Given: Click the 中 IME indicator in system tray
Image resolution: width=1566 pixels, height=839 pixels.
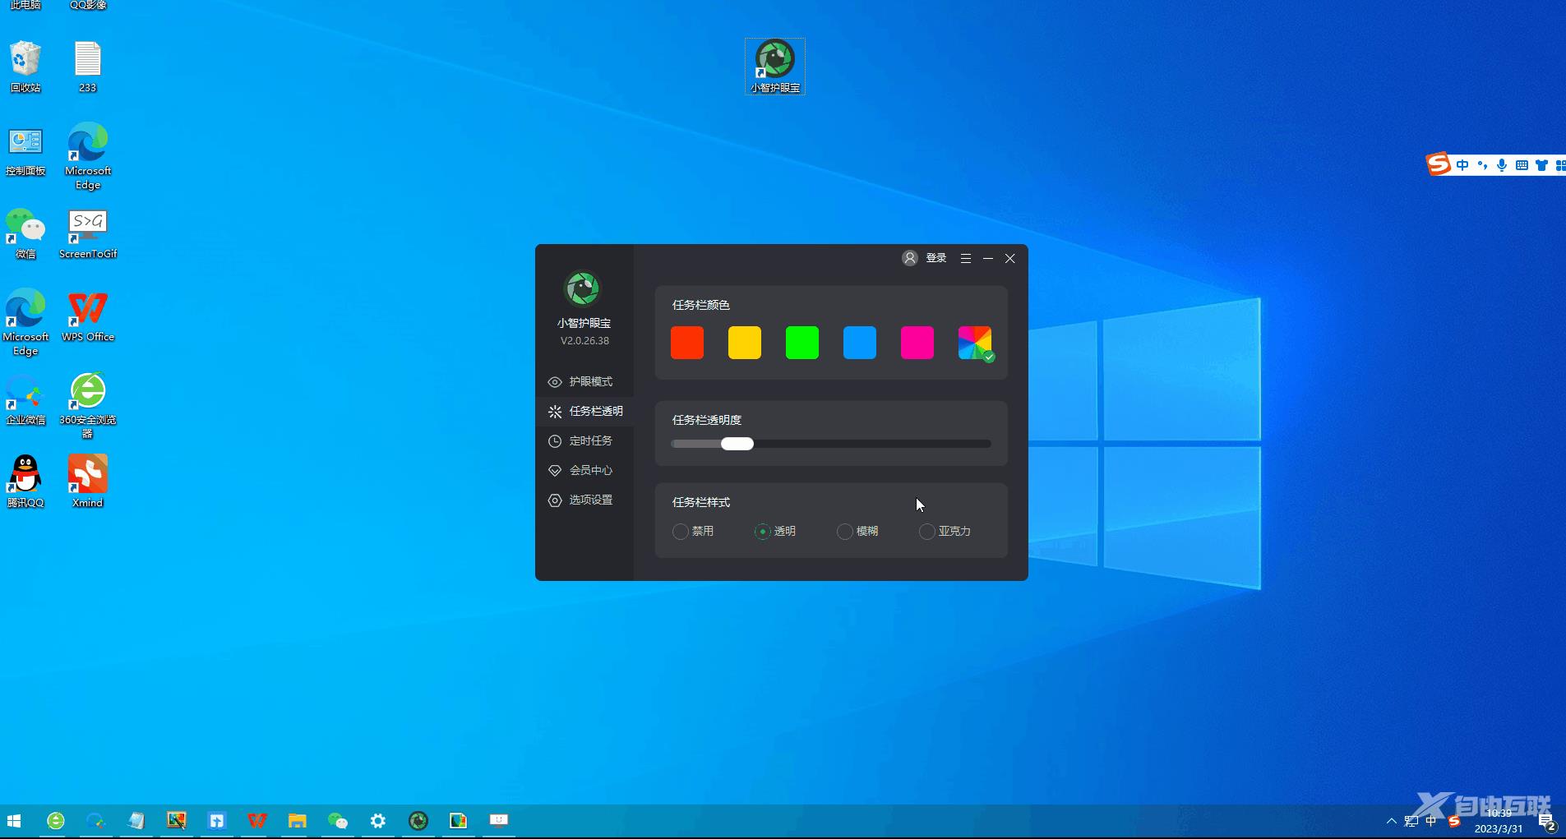Looking at the screenshot, I should tap(1431, 821).
